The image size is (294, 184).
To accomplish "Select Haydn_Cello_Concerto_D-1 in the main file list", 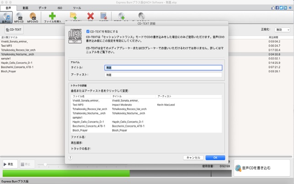I will (16, 63).
